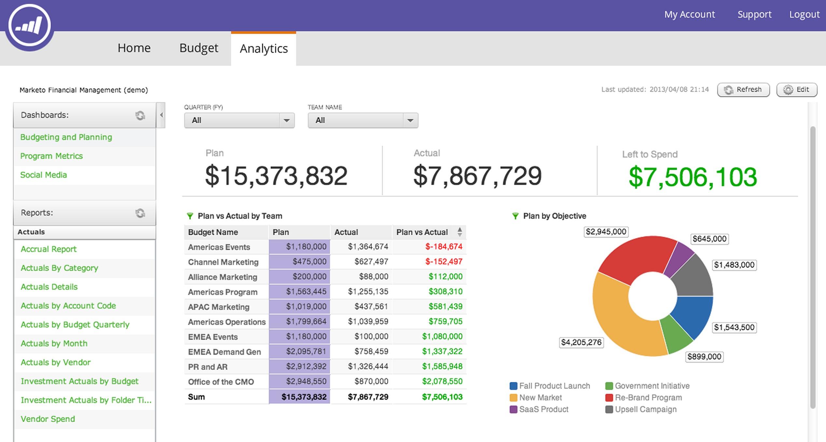Select the Analytics tab
The height and width of the screenshot is (442, 826).
pos(263,48)
